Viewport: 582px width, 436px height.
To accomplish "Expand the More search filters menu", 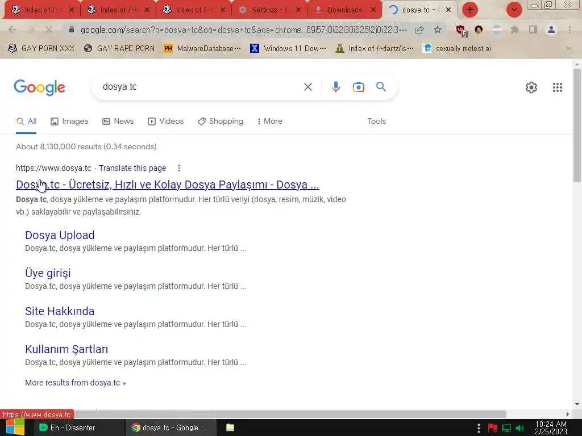I will point(270,121).
